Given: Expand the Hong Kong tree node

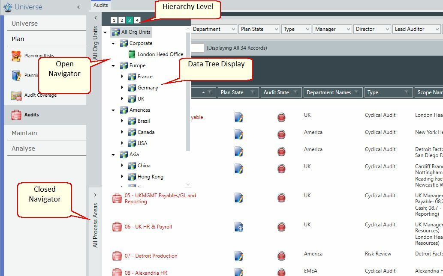Looking at the screenshot, I should (122, 176).
